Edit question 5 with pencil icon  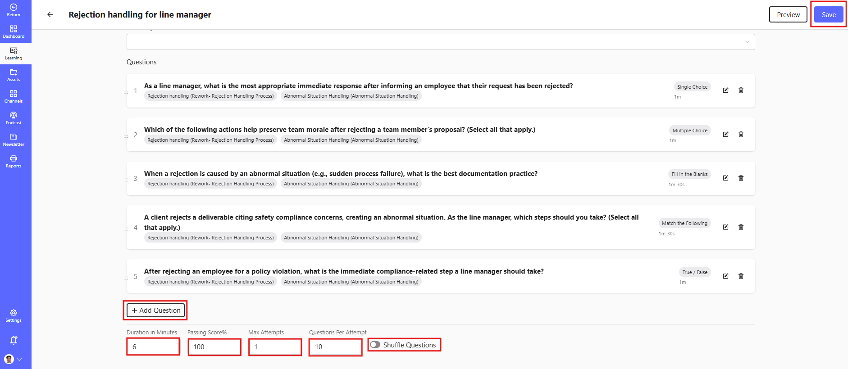pyautogui.click(x=725, y=276)
